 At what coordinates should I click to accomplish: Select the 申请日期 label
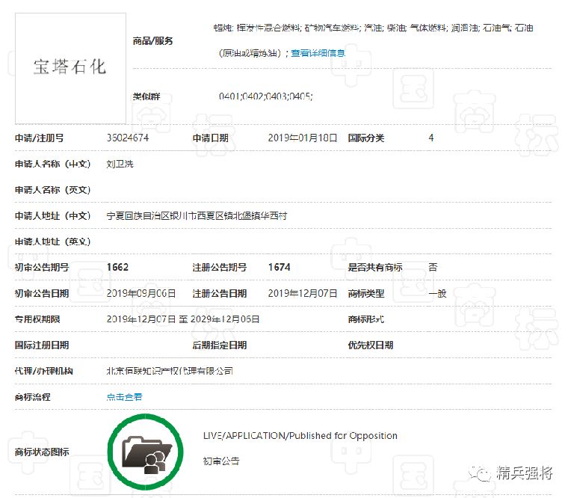pos(211,138)
